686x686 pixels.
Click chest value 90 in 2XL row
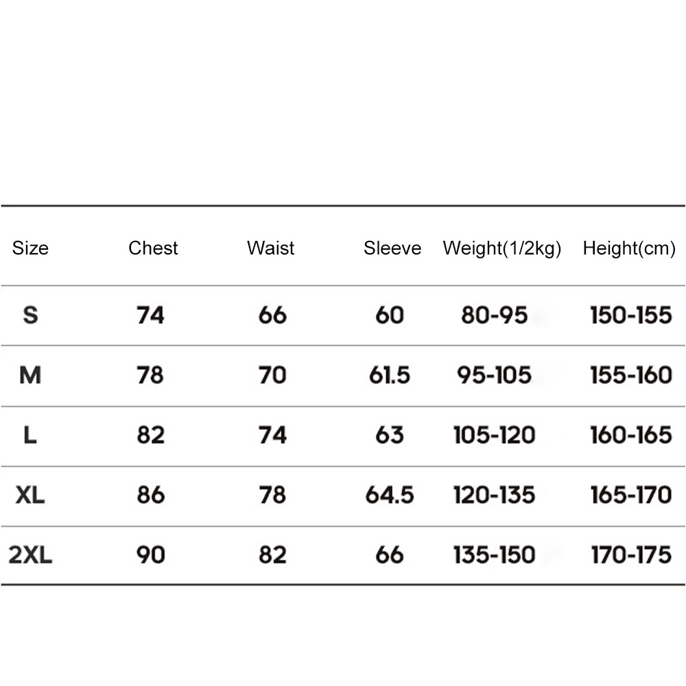tap(150, 555)
